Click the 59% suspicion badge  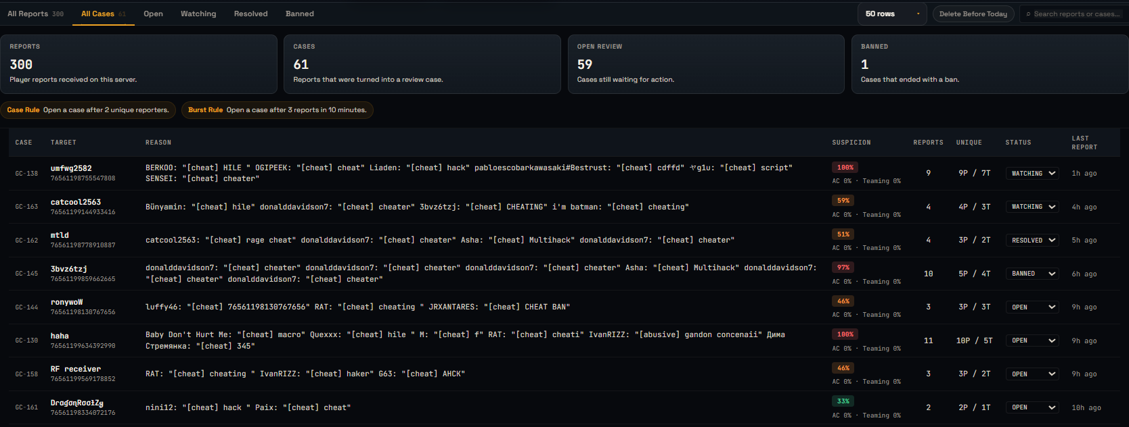point(843,201)
